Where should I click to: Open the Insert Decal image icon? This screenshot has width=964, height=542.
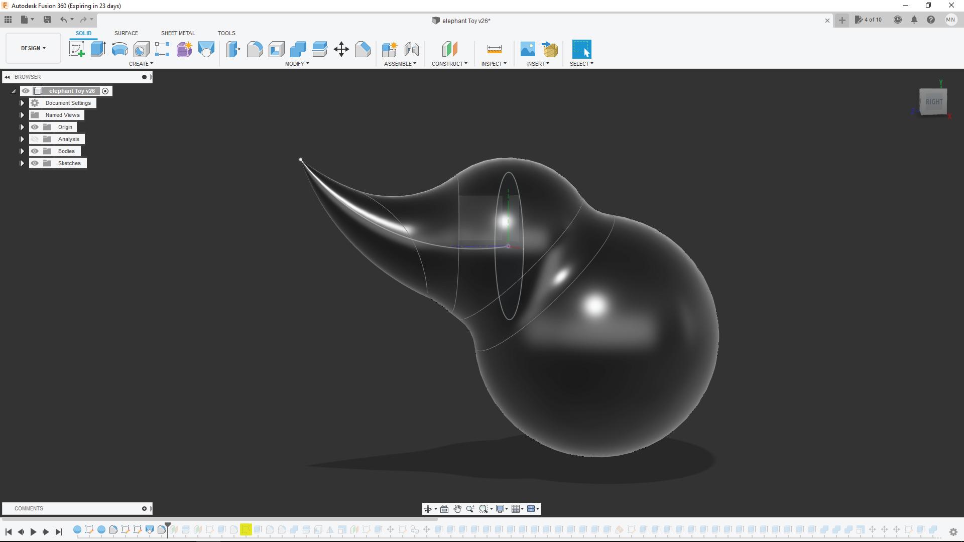(x=528, y=49)
